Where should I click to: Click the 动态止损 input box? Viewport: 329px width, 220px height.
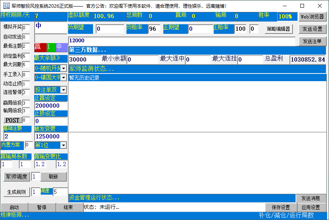point(26,84)
